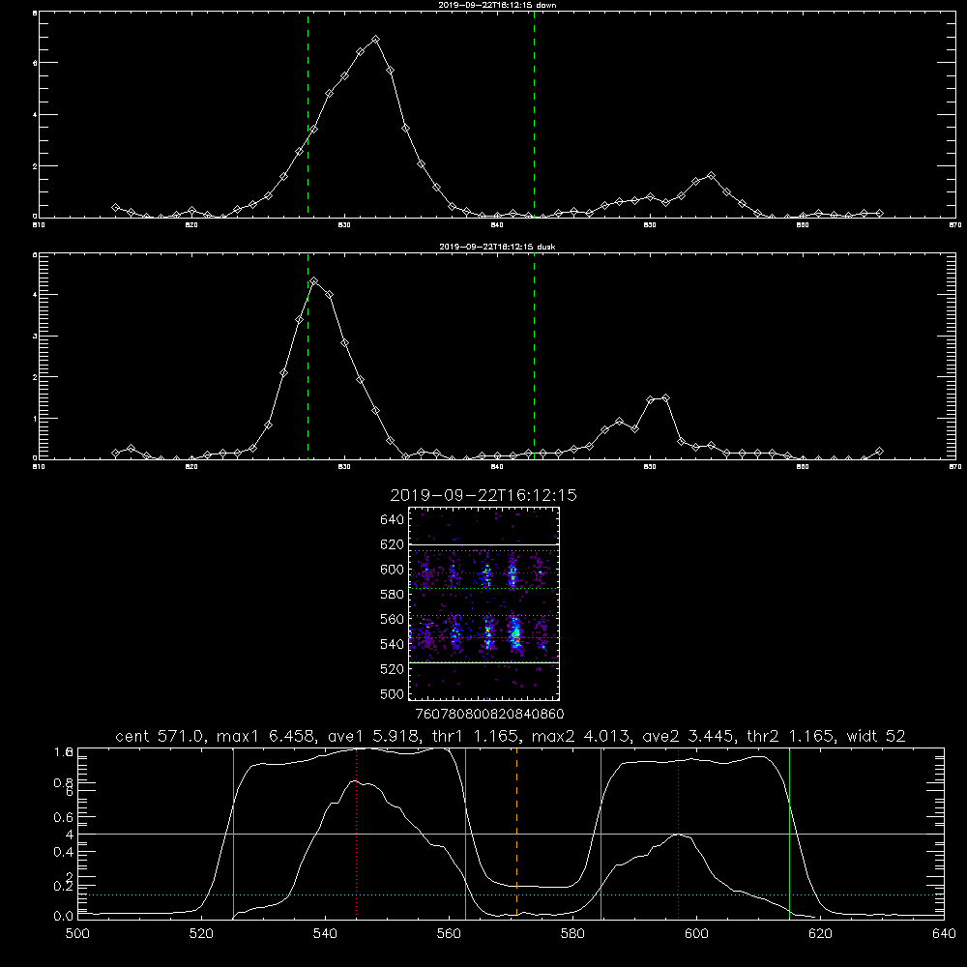Click the x-axis label 520 on bottom plot
The width and height of the screenshot is (967, 967).
[x=201, y=934]
